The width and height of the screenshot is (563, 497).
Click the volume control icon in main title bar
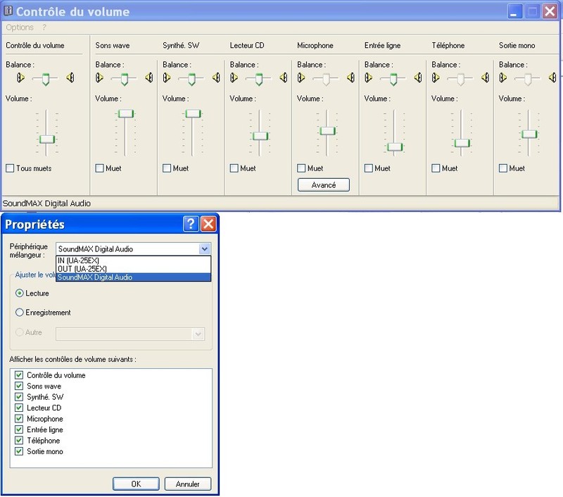[8, 11]
